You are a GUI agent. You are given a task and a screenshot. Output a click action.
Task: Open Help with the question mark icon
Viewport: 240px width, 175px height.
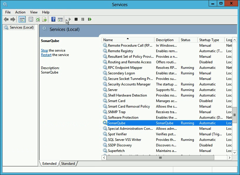click(53, 19)
